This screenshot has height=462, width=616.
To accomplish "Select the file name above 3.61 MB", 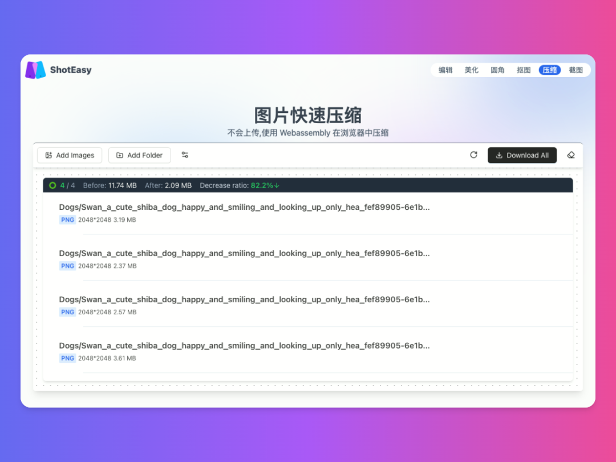I will point(244,346).
